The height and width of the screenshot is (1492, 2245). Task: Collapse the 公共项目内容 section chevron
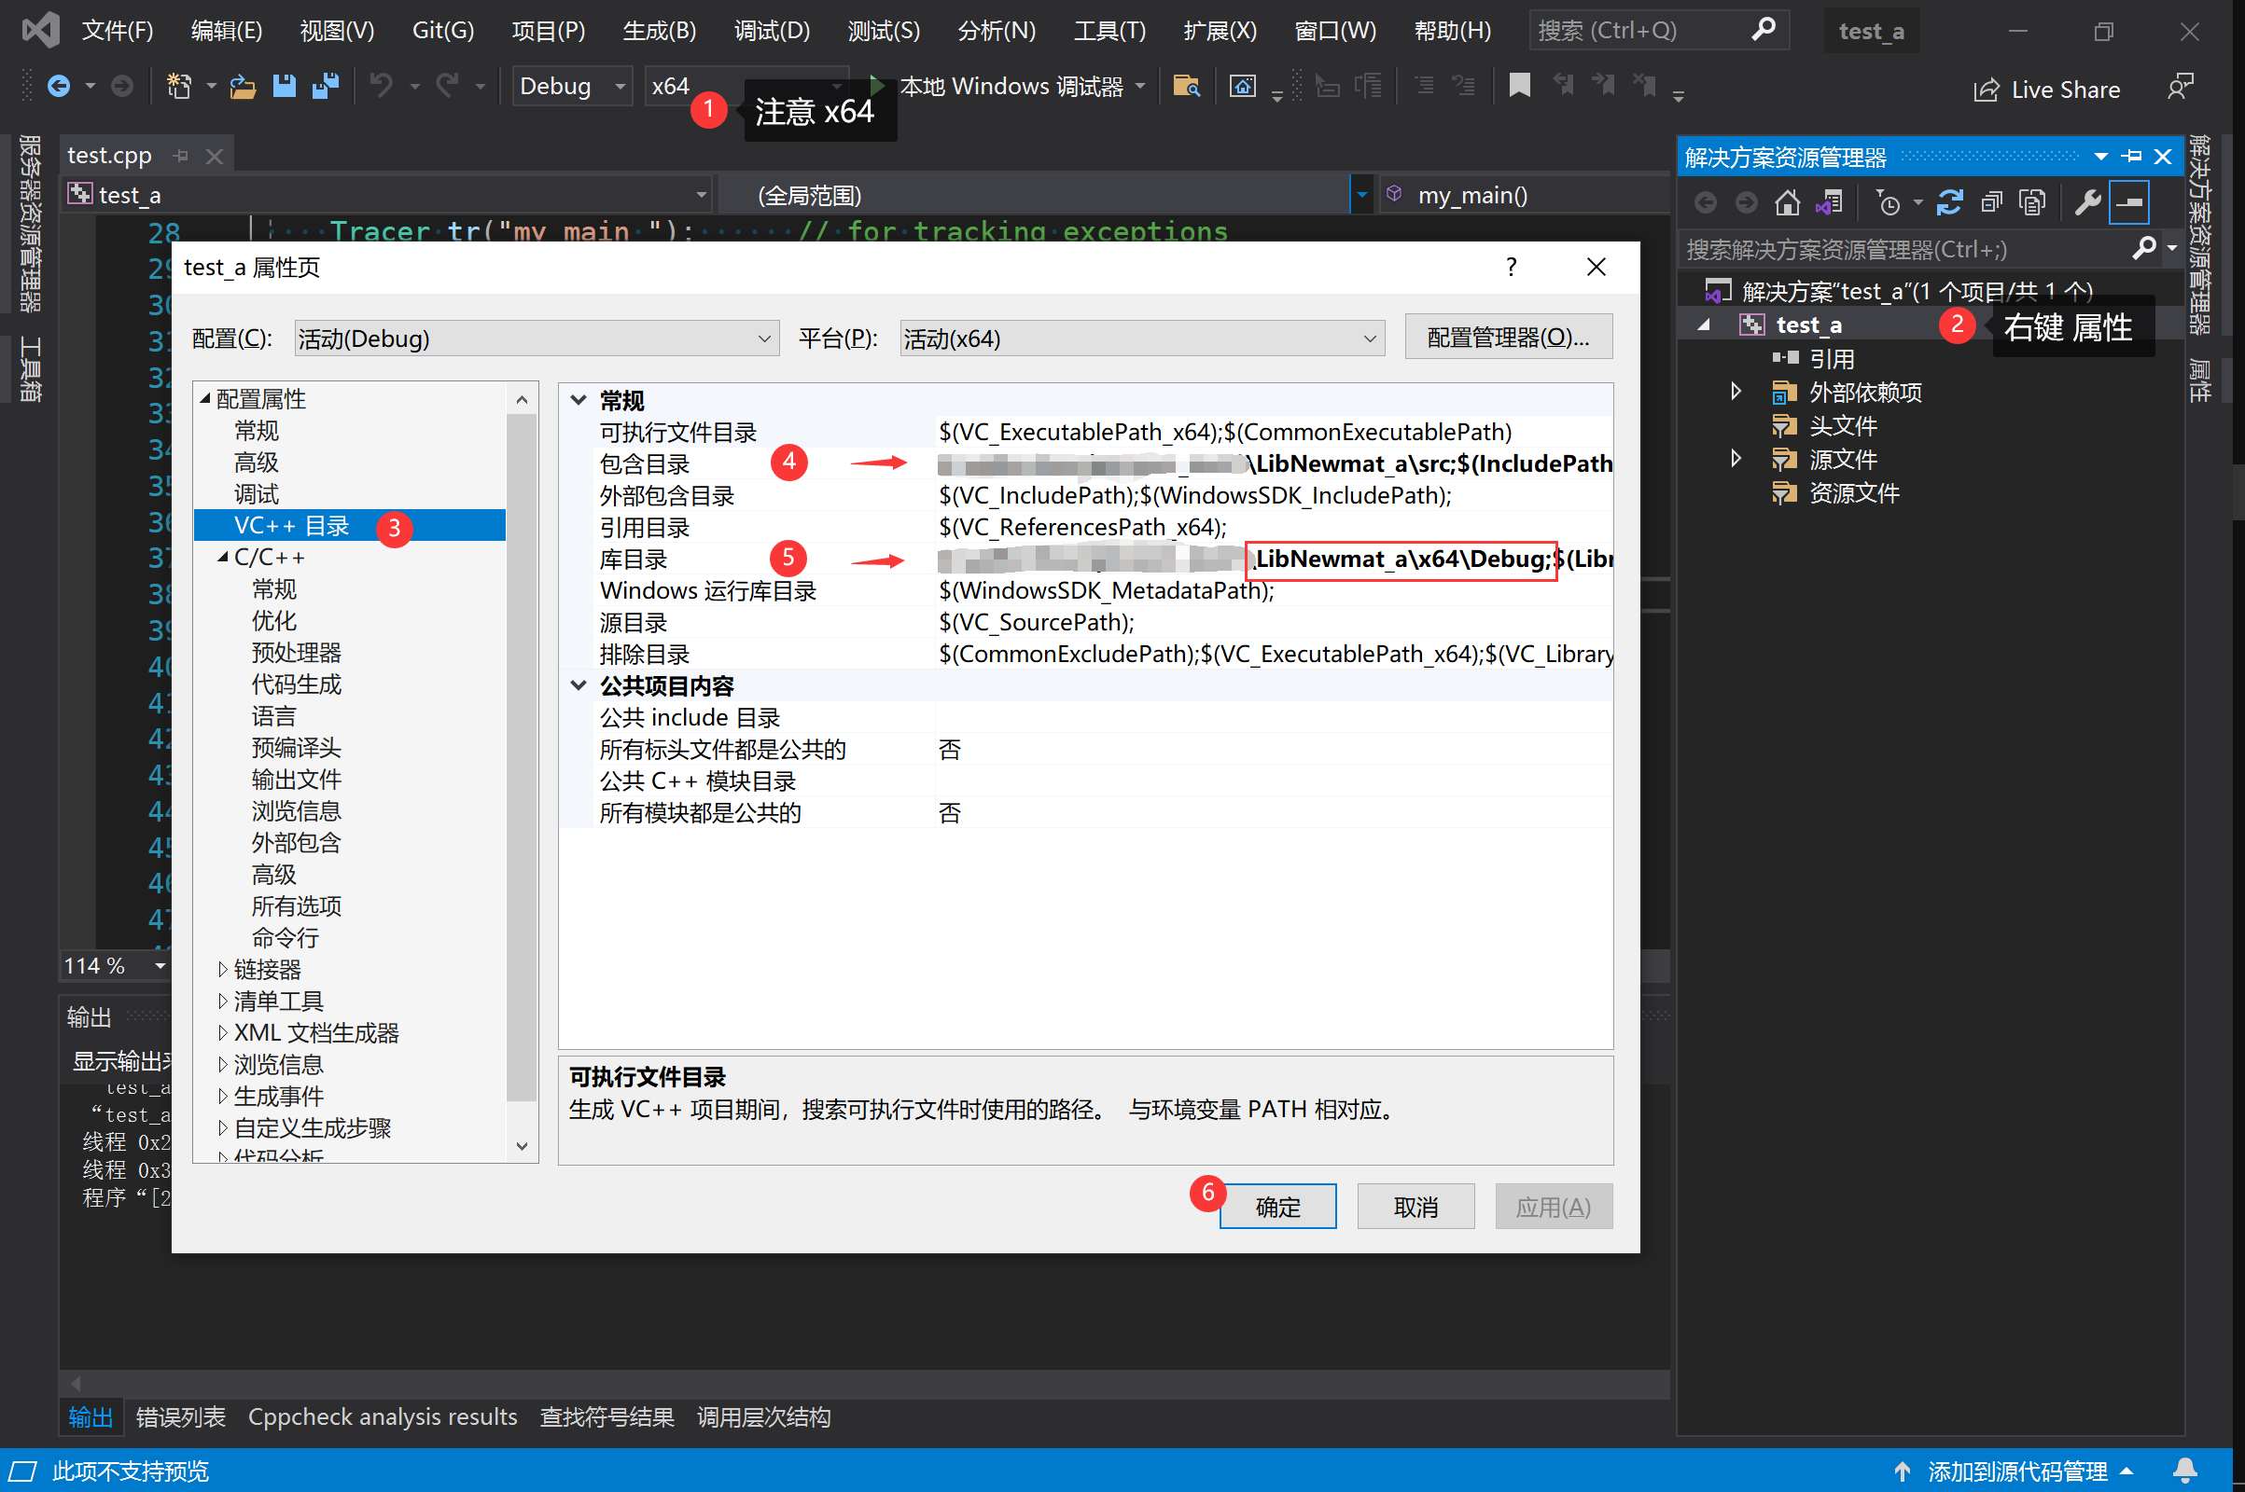[578, 685]
